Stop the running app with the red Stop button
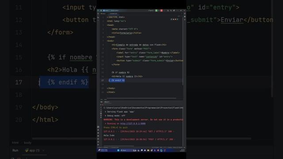The height and width of the screenshot is (159, 283). tap(161, 11)
